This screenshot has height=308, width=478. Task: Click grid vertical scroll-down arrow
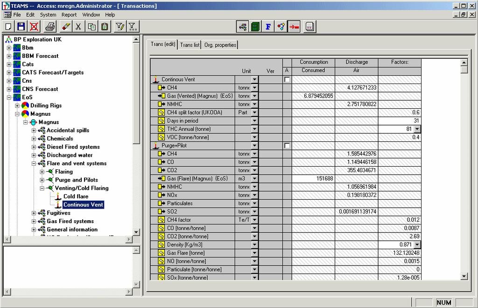tap(464, 277)
